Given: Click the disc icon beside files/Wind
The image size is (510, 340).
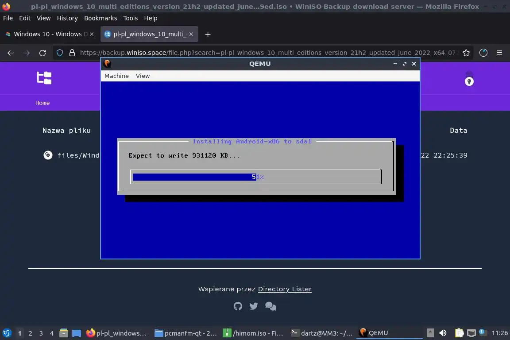Looking at the screenshot, I should 48,155.
